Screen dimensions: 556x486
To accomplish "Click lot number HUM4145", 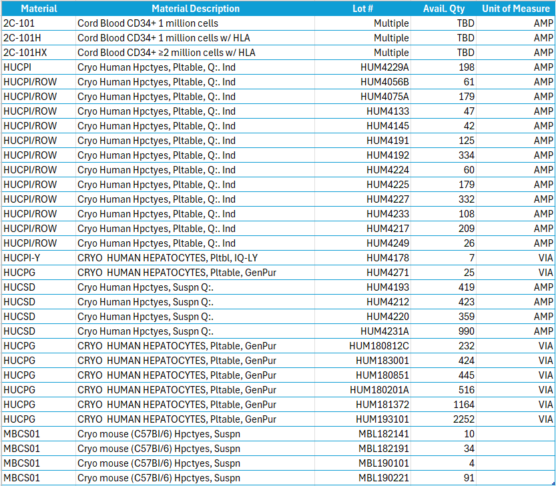I will pyautogui.click(x=388, y=126).
